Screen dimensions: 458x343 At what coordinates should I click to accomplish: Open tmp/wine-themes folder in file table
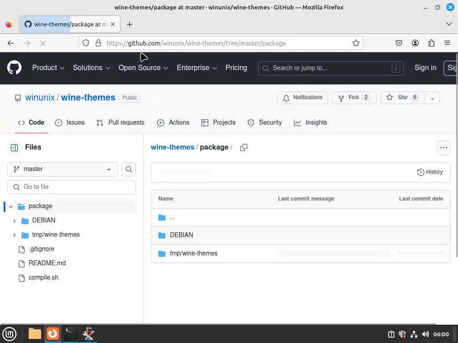click(194, 254)
